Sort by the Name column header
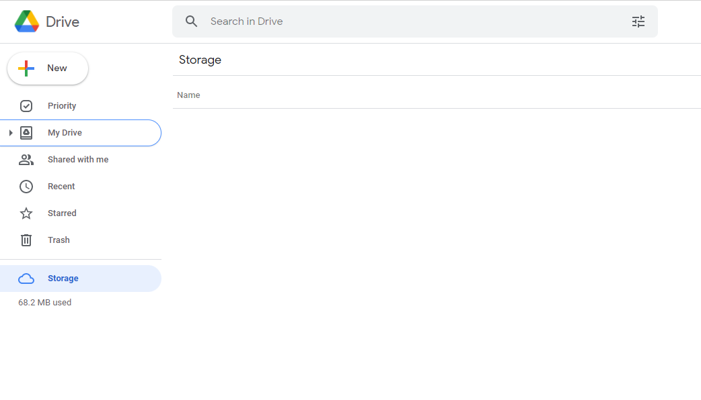This screenshot has width=701, height=400. tap(188, 95)
